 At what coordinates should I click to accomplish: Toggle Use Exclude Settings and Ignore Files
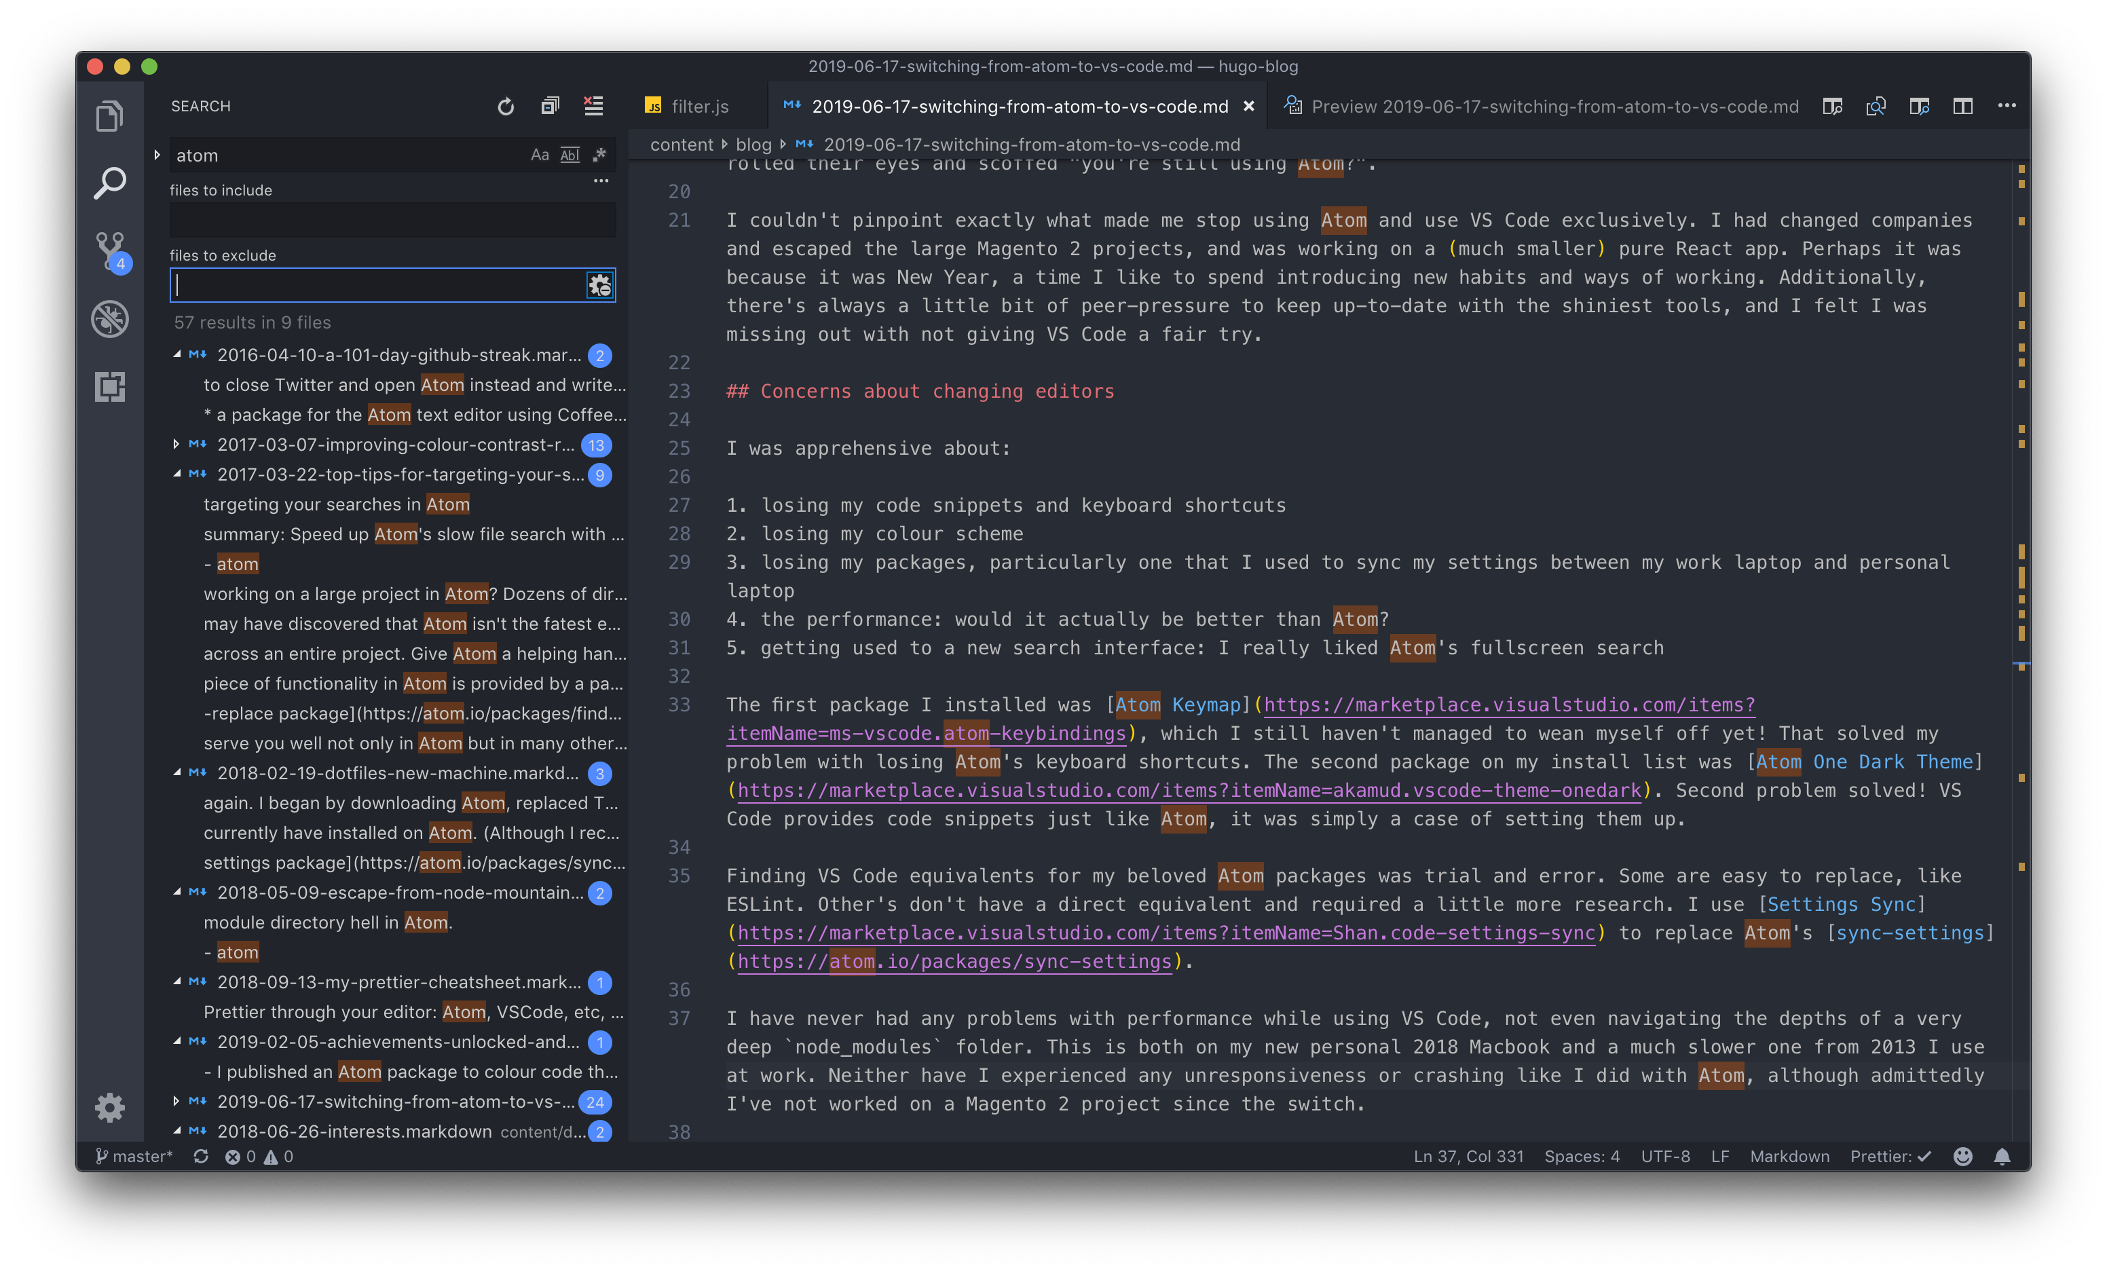tap(600, 286)
